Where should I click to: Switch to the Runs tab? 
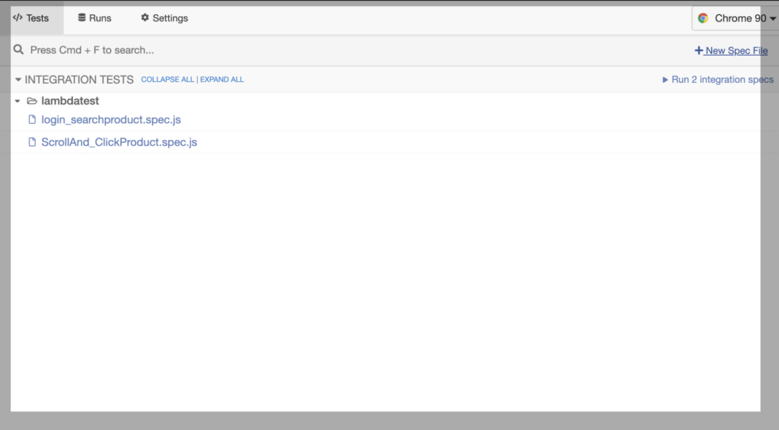[x=94, y=18]
